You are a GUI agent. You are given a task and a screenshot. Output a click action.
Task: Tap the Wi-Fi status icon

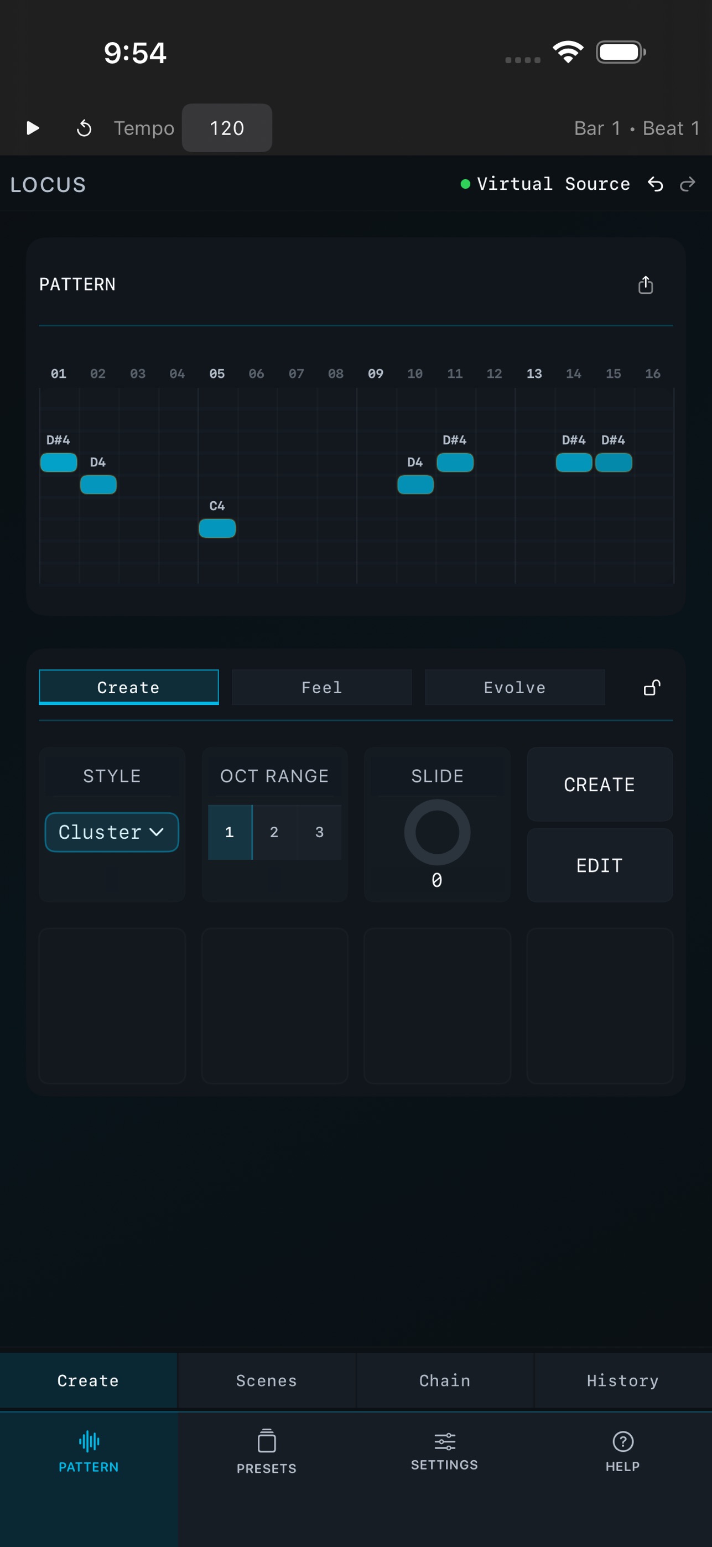568,52
